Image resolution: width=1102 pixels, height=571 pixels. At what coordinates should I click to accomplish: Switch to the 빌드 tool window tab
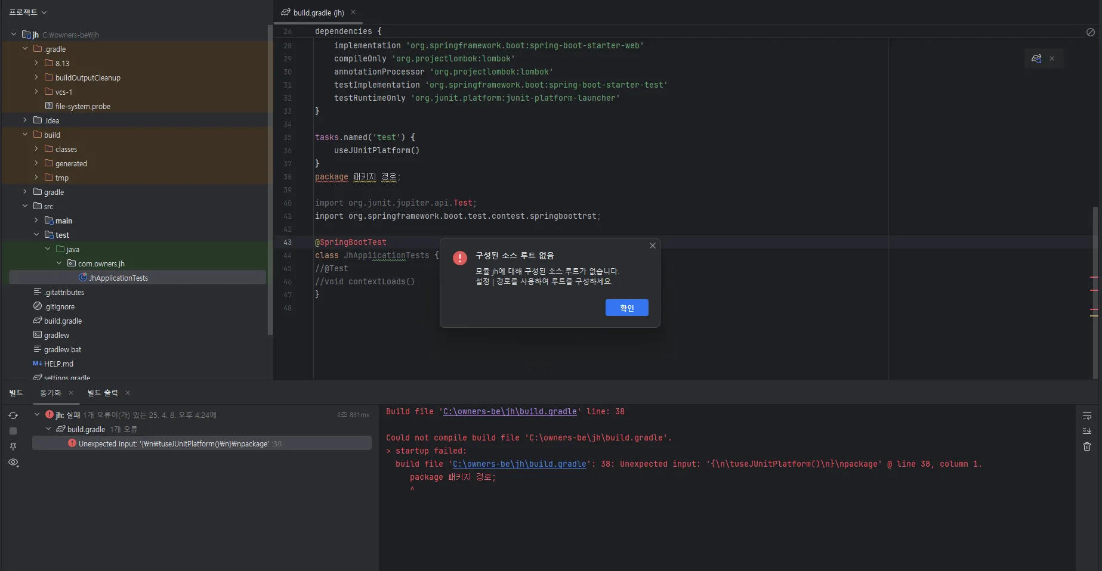tap(16, 393)
